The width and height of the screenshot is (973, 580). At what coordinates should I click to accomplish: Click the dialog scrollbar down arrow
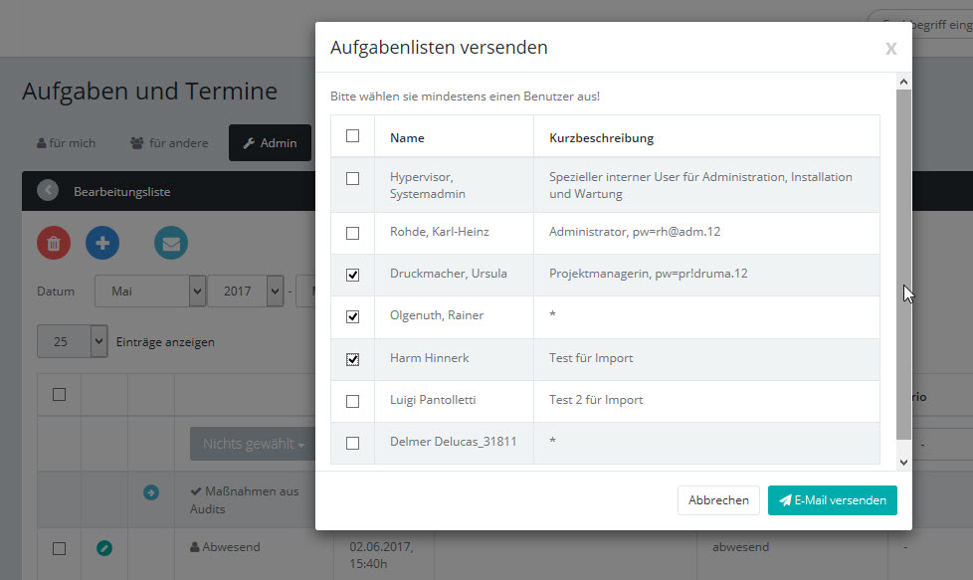[903, 462]
